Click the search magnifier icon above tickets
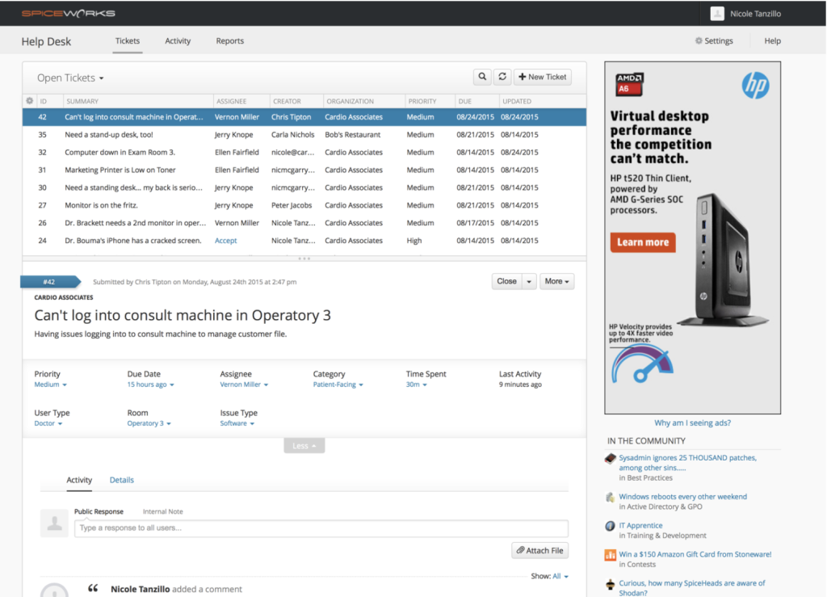Image resolution: width=827 pixels, height=597 pixels. (x=482, y=77)
